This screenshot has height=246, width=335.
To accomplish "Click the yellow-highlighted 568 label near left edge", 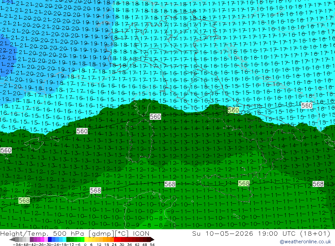I will point(24,201).
